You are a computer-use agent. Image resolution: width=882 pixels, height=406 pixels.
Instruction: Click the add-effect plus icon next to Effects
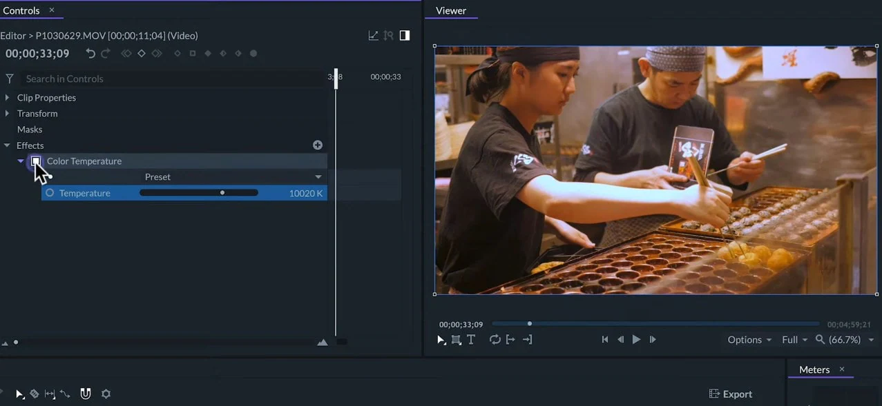tap(318, 145)
